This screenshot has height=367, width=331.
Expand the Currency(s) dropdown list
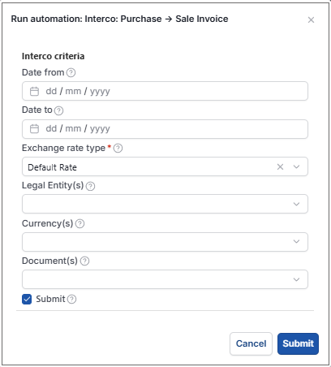click(x=165, y=242)
